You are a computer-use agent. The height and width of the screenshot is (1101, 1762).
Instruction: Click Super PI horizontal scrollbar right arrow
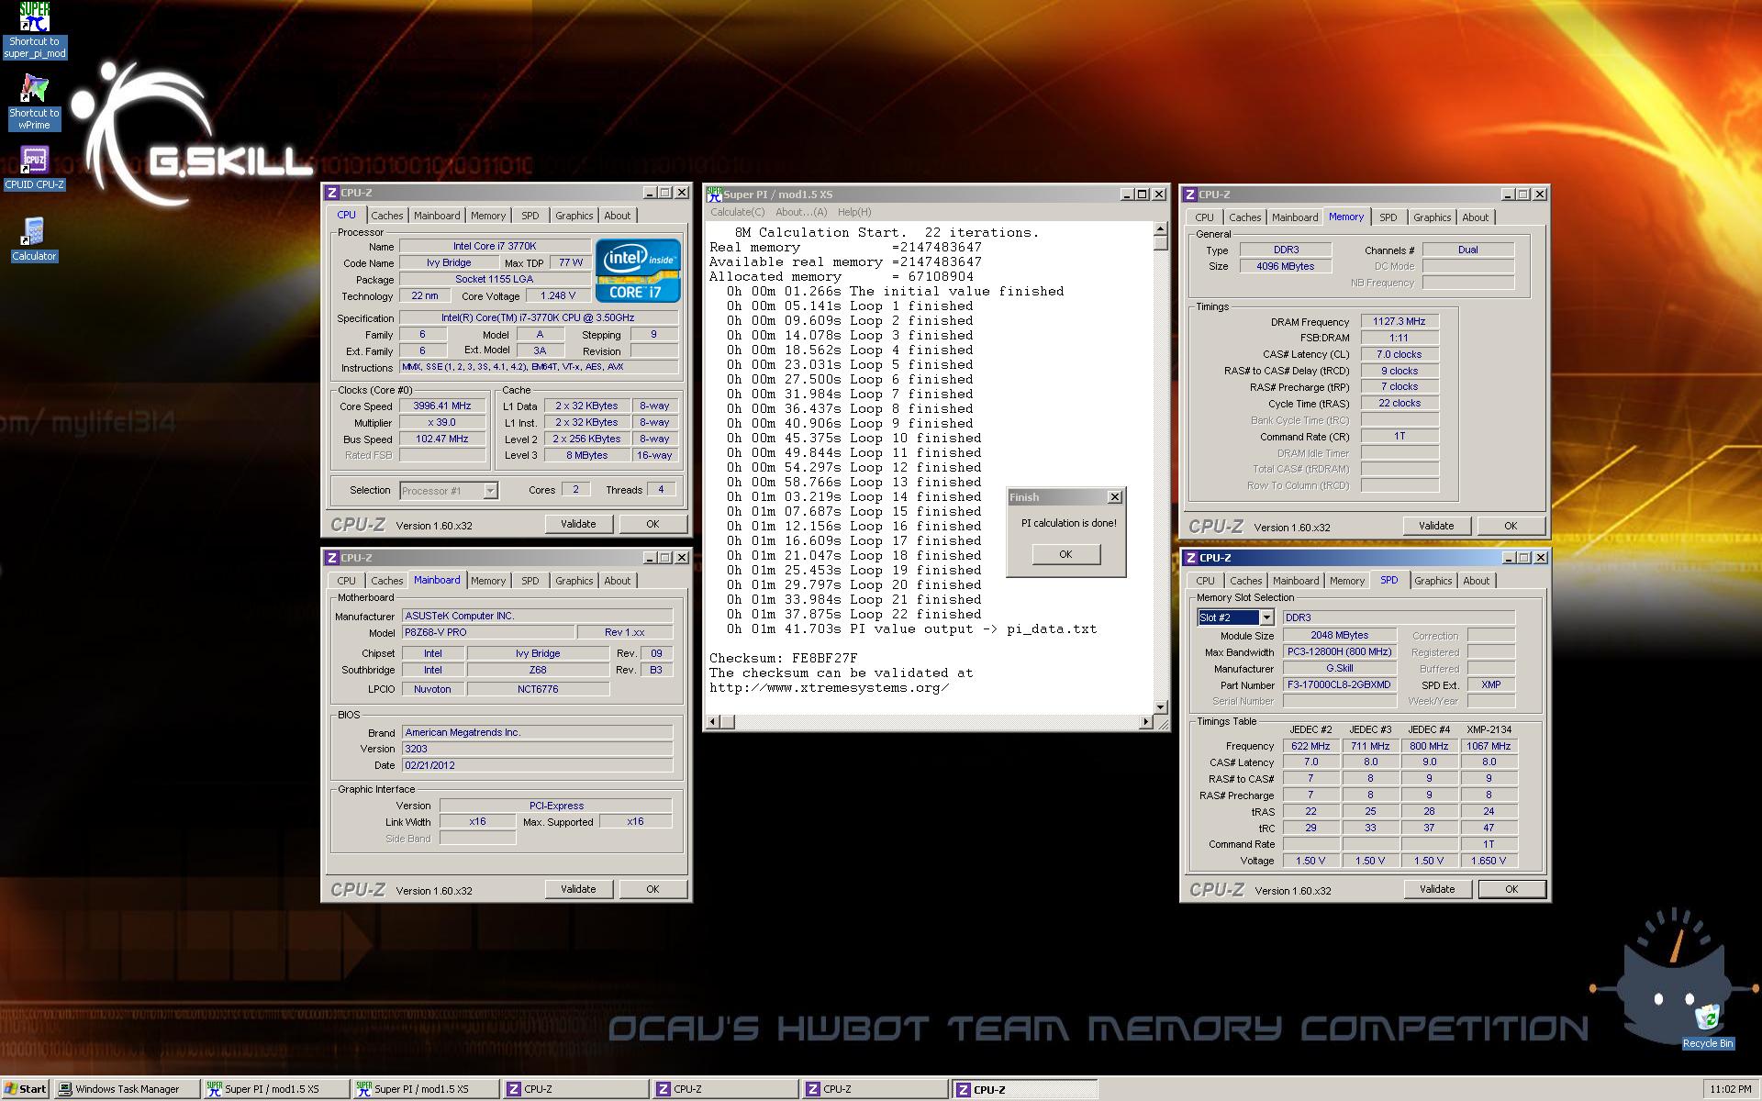[x=1145, y=722]
